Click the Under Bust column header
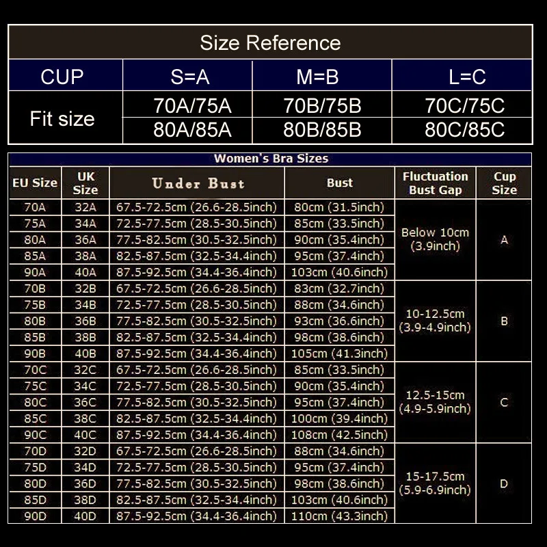 197,183
